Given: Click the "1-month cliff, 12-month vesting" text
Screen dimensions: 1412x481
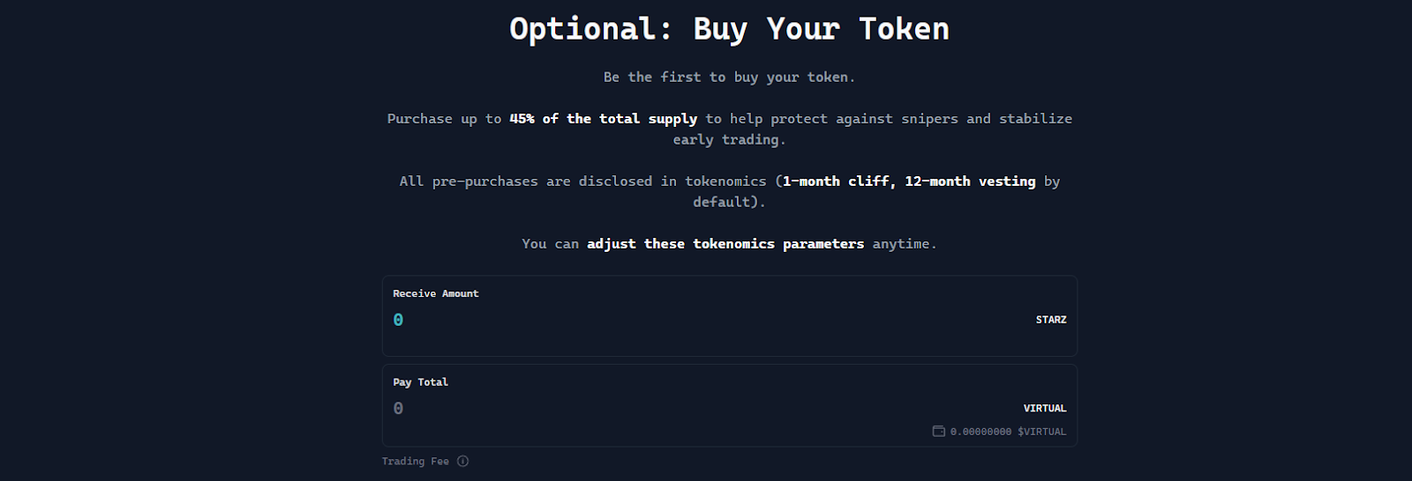Looking at the screenshot, I should (909, 181).
